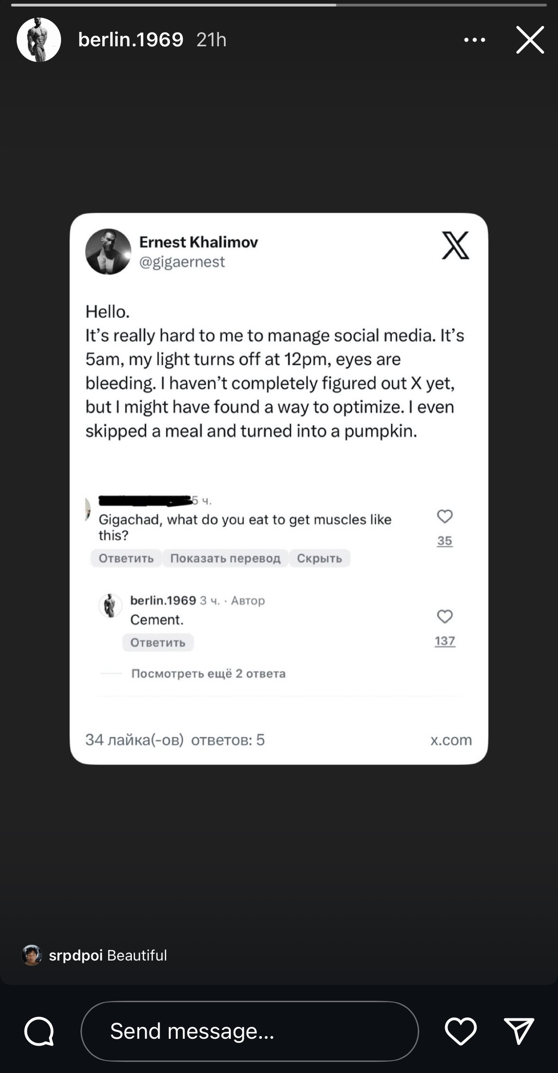Open the three-dots story options menu
The height and width of the screenshot is (1073, 558).
click(x=475, y=40)
